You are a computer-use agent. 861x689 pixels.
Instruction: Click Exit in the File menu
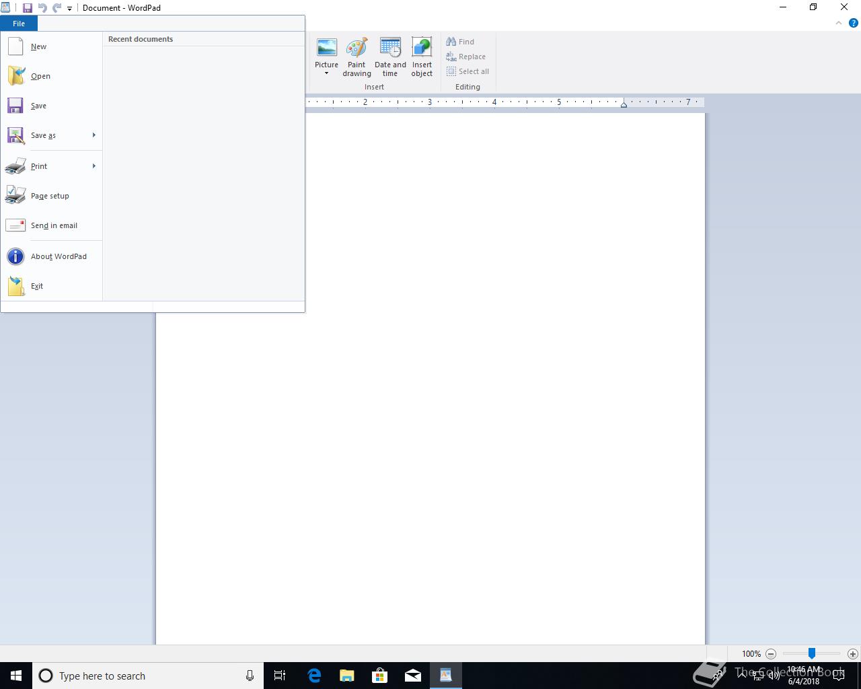pyautogui.click(x=52, y=286)
